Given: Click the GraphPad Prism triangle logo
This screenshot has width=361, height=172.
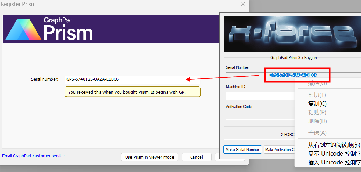Looking at the screenshot, I should point(23,29).
